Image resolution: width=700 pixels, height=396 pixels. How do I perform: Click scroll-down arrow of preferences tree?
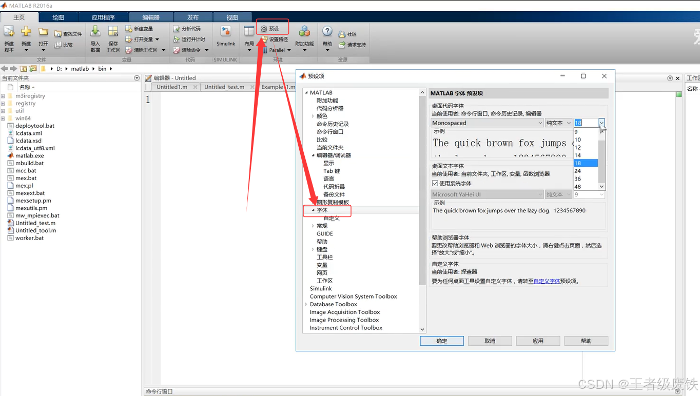[x=422, y=329]
